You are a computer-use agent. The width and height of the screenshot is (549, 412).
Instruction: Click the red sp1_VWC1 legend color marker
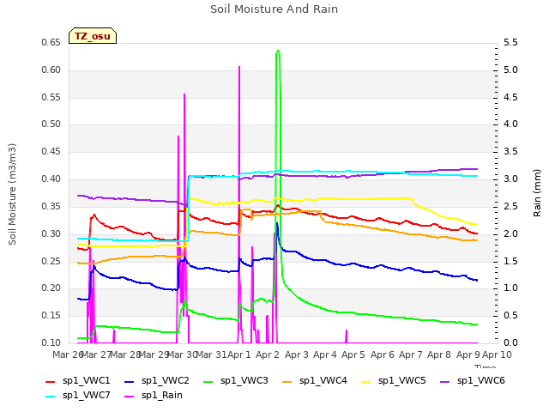pos(51,381)
